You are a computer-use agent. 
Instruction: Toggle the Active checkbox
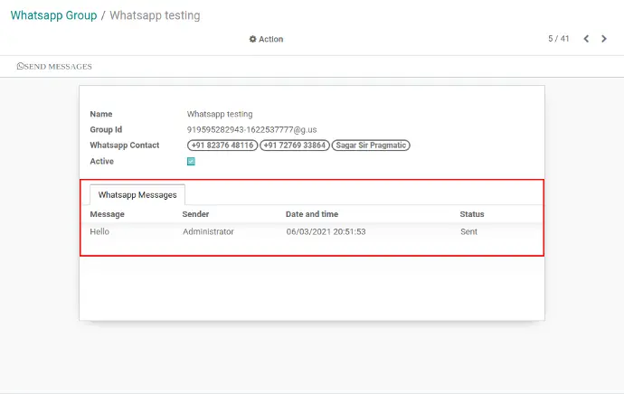click(191, 162)
